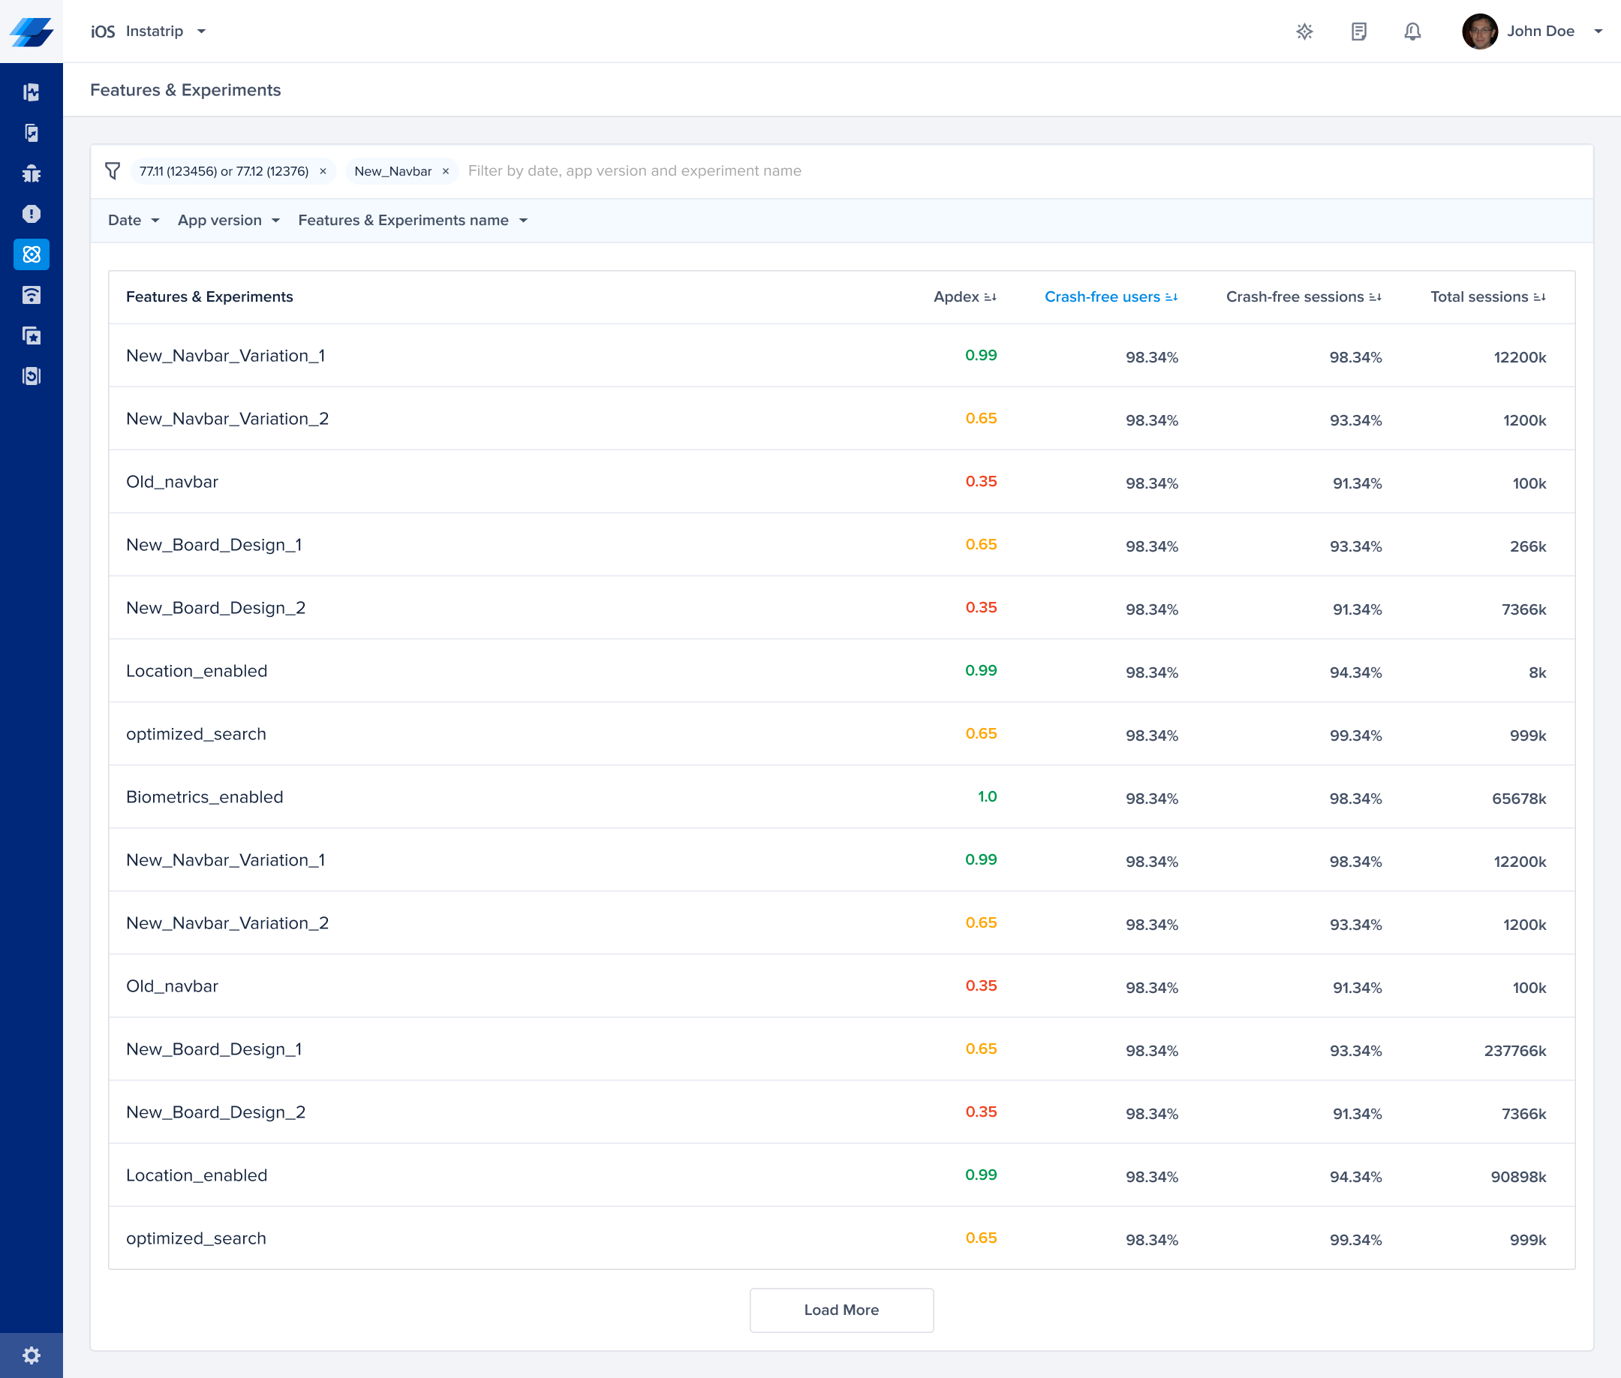Open the notifications bell icon
This screenshot has width=1621, height=1378.
1412,32
